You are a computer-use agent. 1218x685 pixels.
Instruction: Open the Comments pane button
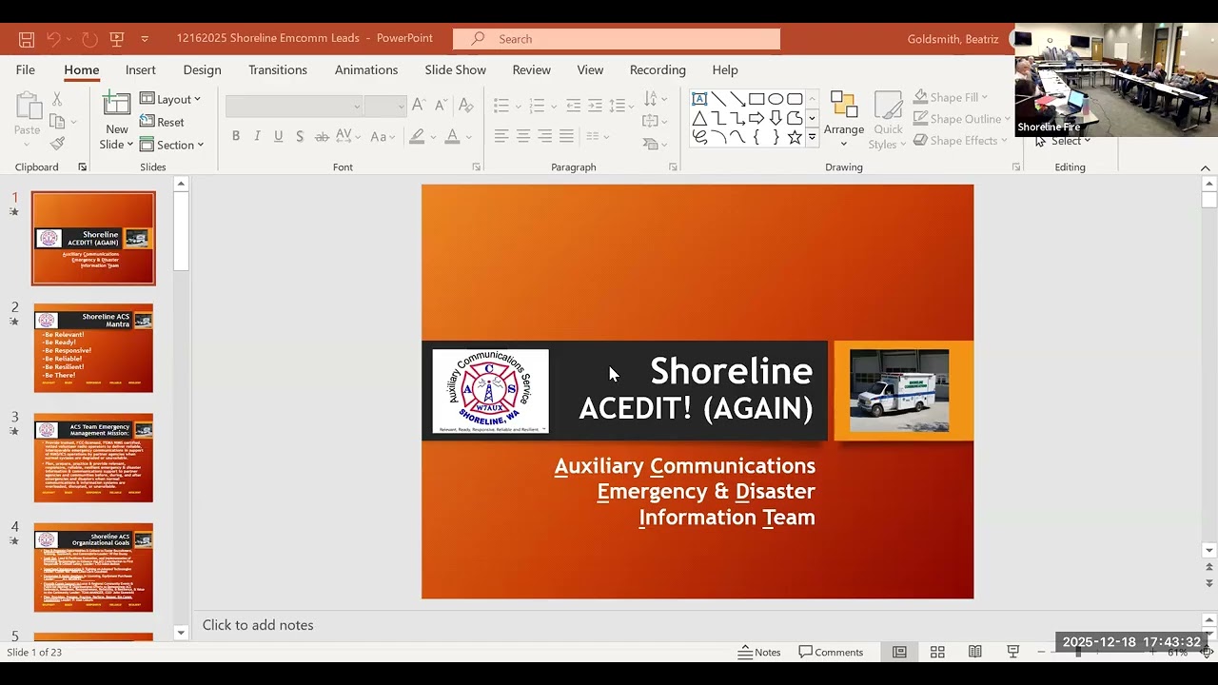[x=832, y=652]
